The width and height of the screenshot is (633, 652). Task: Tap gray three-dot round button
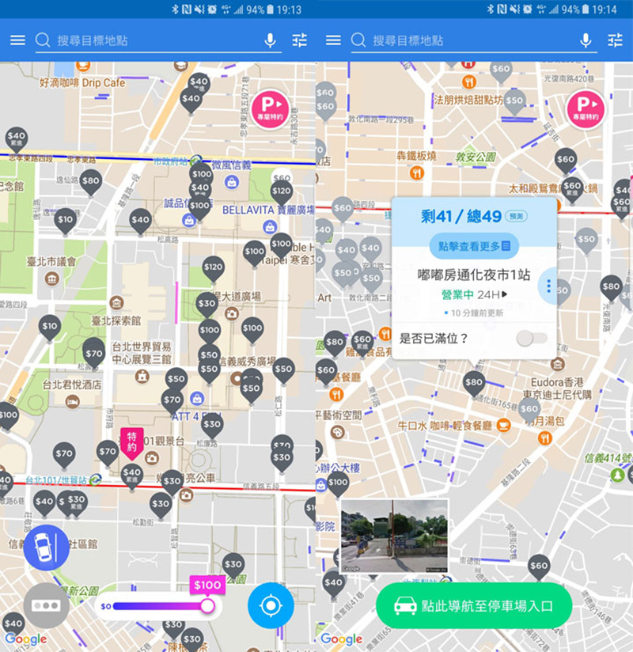pos(46,605)
